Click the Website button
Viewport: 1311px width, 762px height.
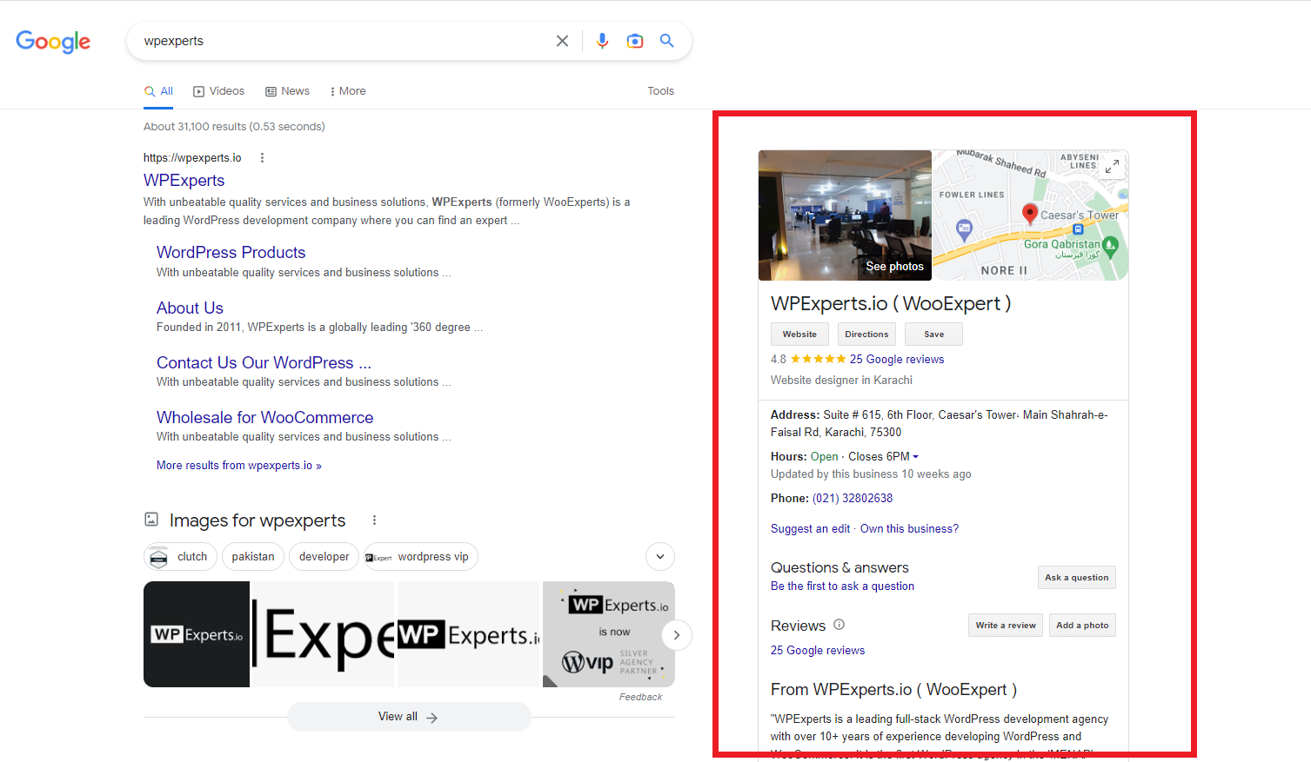799,335
